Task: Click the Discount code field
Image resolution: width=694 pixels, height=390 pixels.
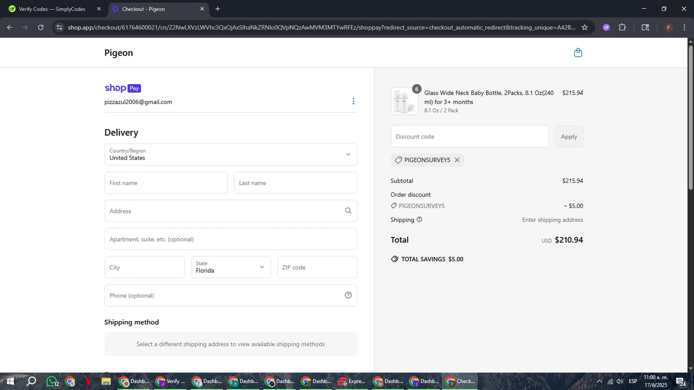Action: coord(470,136)
